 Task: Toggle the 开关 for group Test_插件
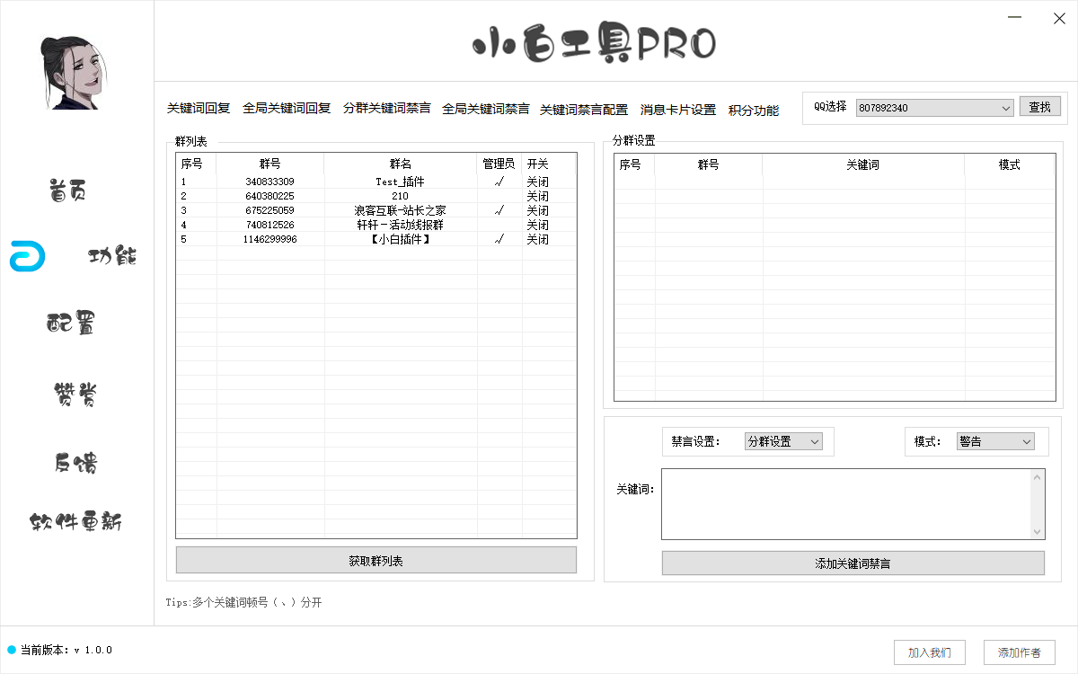tap(537, 181)
